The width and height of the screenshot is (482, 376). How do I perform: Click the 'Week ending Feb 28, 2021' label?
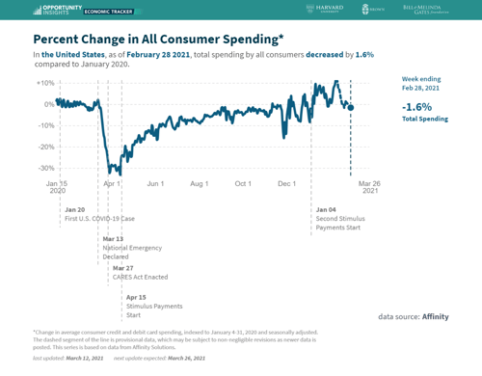[x=421, y=84]
